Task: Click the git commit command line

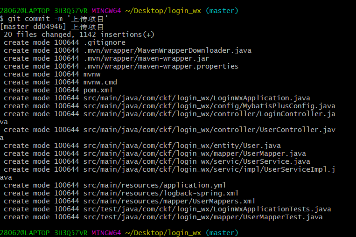Action: click(54, 19)
